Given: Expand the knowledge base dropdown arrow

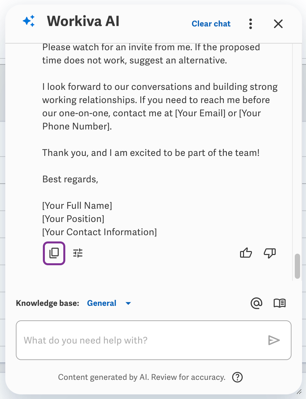Looking at the screenshot, I should pyautogui.click(x=128, y=303).
